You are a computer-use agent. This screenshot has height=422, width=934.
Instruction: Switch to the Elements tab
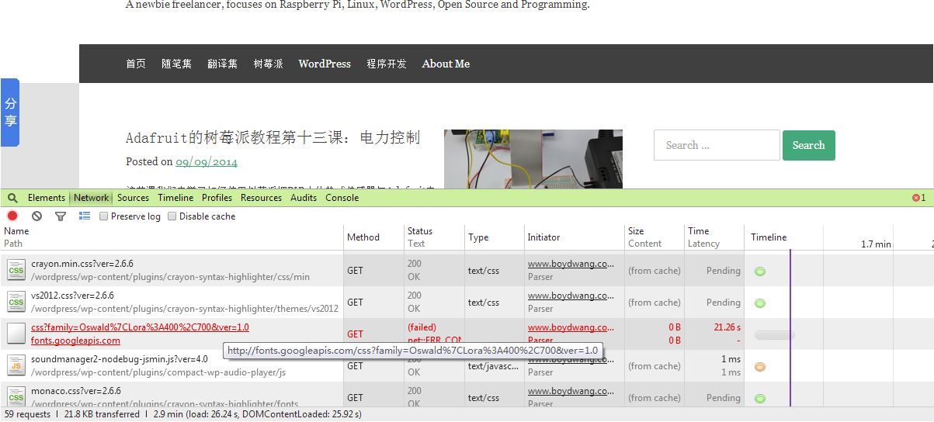(x=47, y=198)
